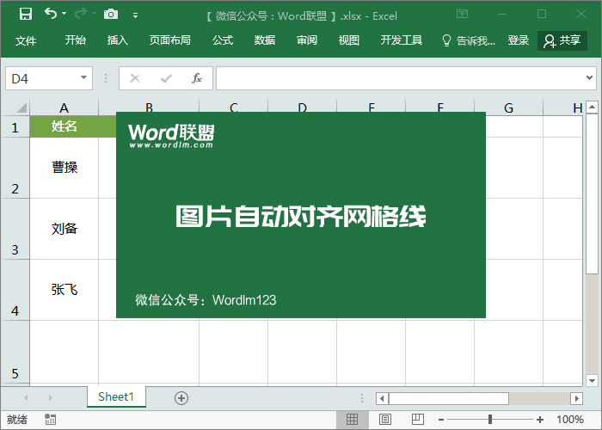Switch to the 页面布局 ribbon tab
The height and width of the screenshot is (430, 602).
[x=169, y=40]
